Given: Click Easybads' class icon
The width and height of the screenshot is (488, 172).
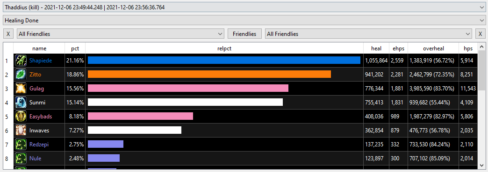Looking at the screenshot, I should pyautogui.click(x=21, y=117).
